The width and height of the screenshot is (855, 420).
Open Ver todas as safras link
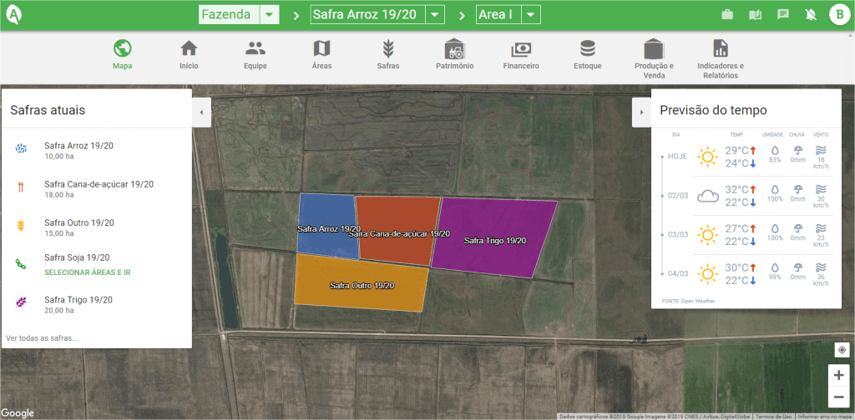[x=42, y=338]
